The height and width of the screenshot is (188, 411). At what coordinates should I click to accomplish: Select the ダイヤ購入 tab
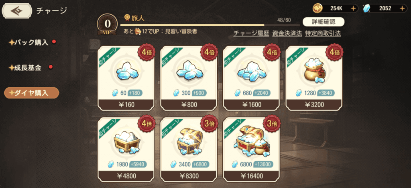tap(31, 93)
